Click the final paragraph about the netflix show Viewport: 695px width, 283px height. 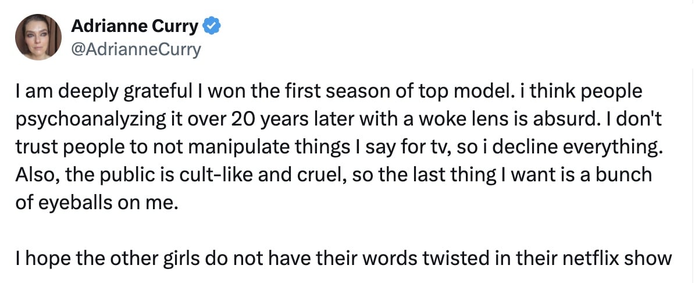pos(343,257)
